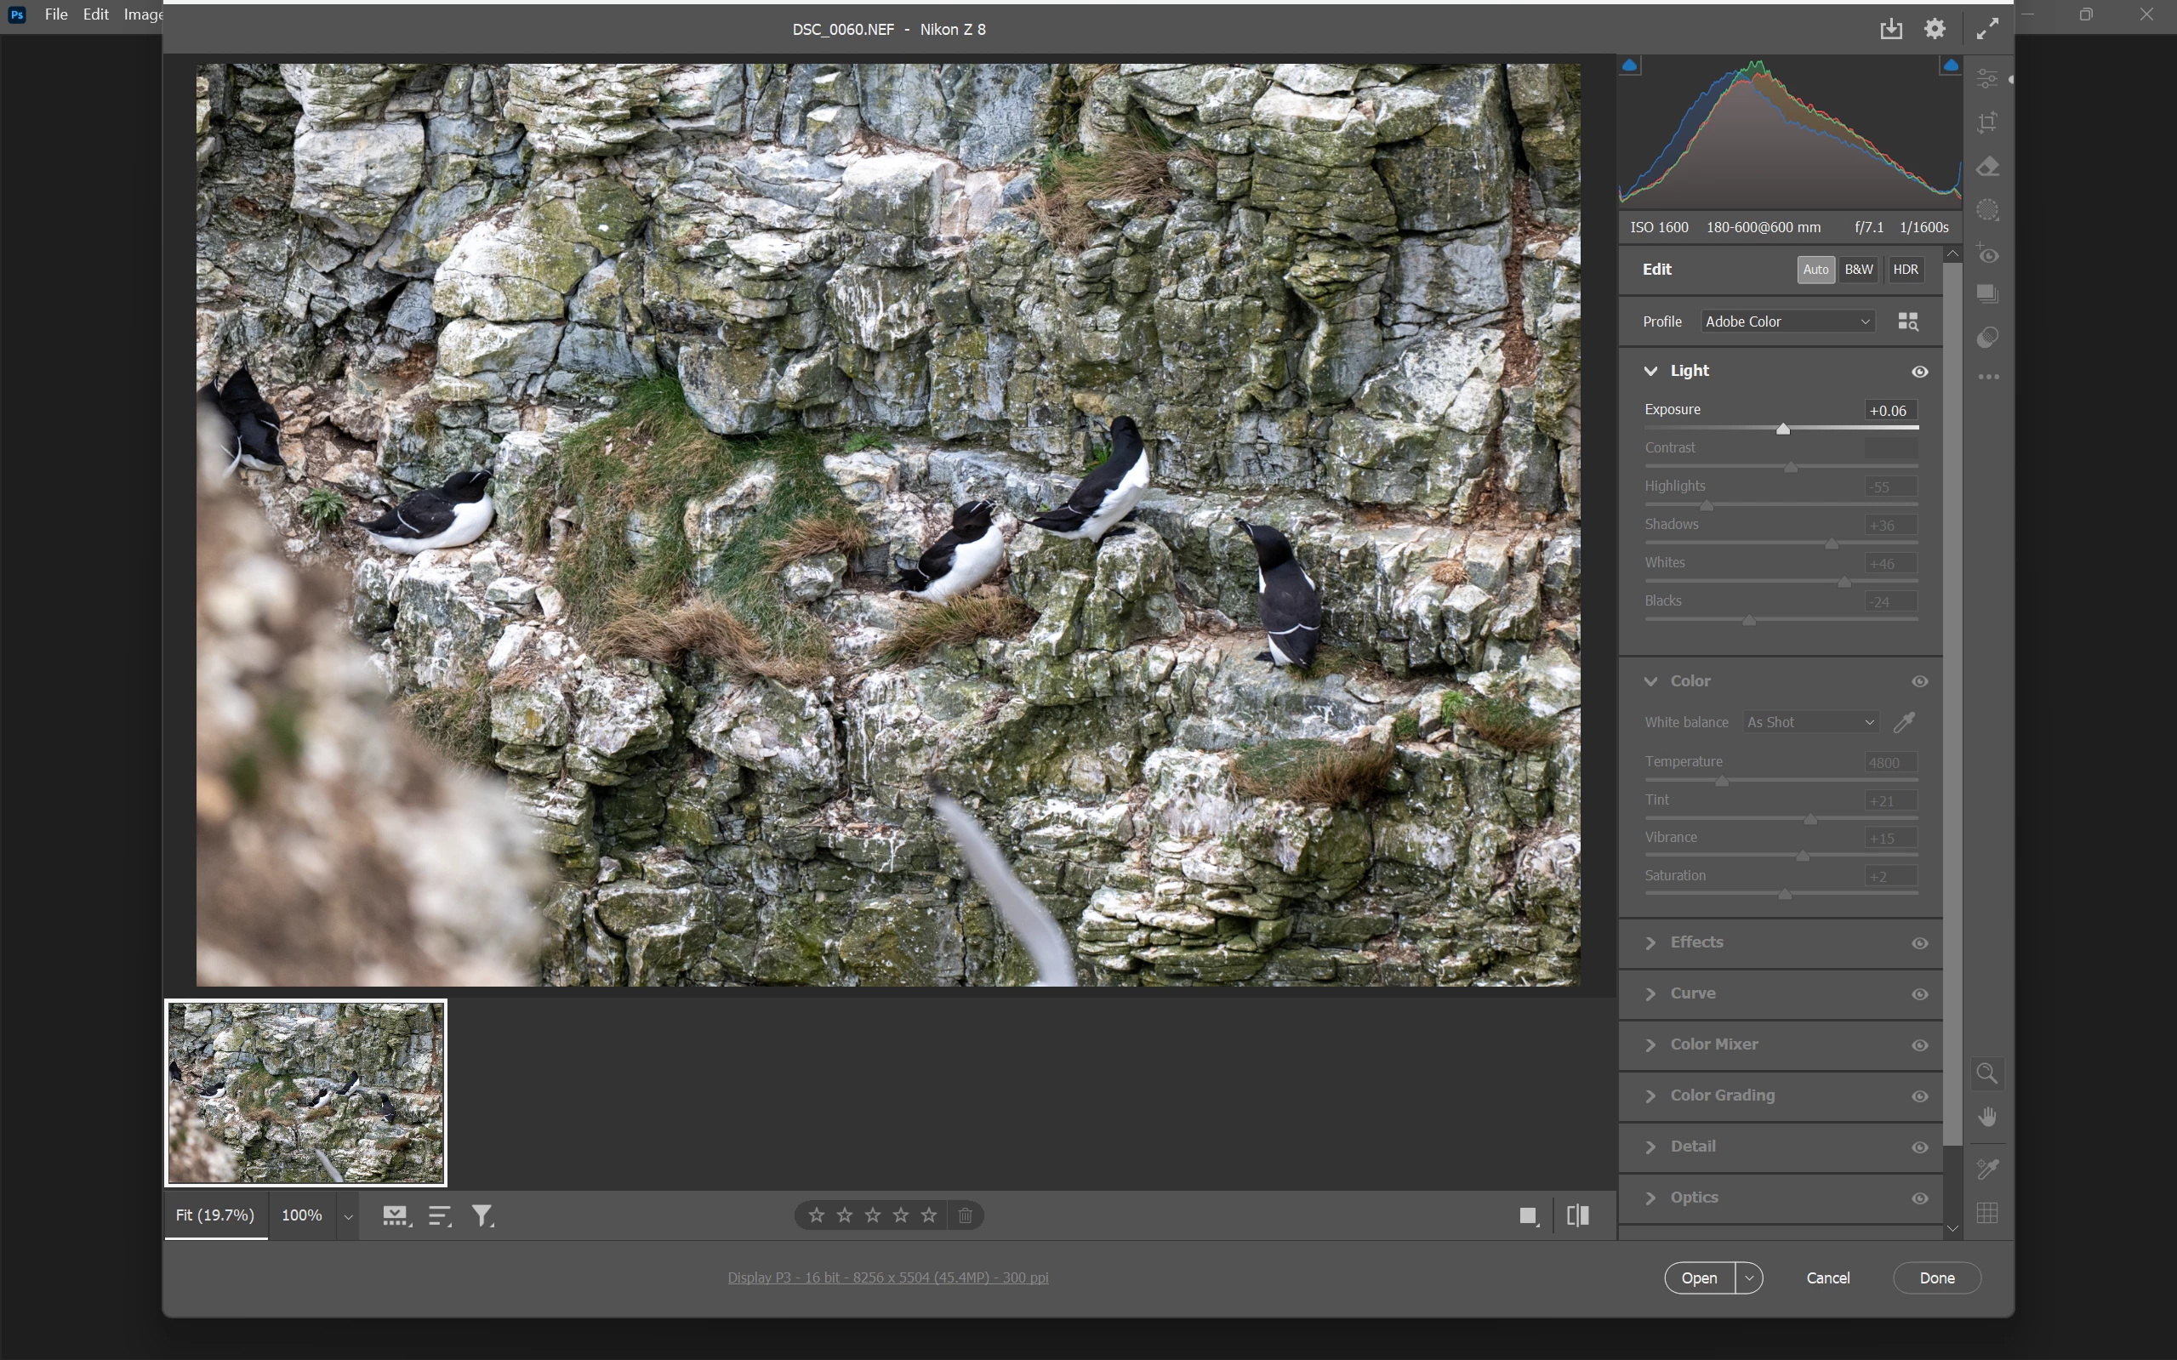
Task: Hide Light panel edits with eye
Action: point(1920,372)
